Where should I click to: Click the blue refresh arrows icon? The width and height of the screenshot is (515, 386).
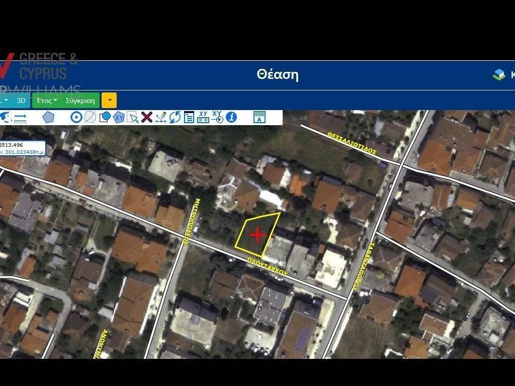pos(175,117)
